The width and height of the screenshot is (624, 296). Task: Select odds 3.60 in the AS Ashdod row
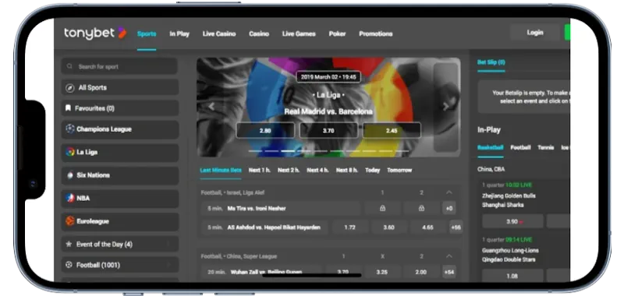(388, 227)
